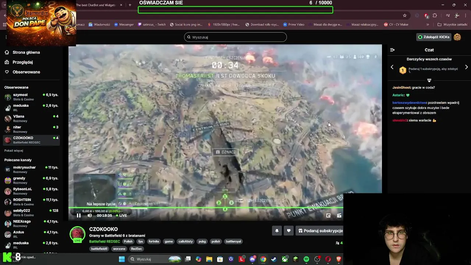The width and height of the screenshot is (471, 265).
Task: Select the battleroyal tag
Action: (x=233, y=241)
